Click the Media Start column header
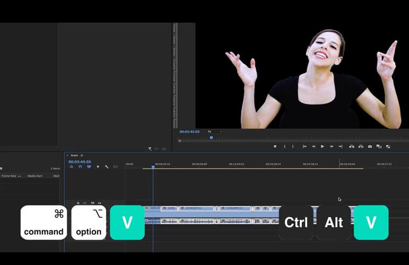This screenshot has width=409, height=265. [x=35, y=176]
